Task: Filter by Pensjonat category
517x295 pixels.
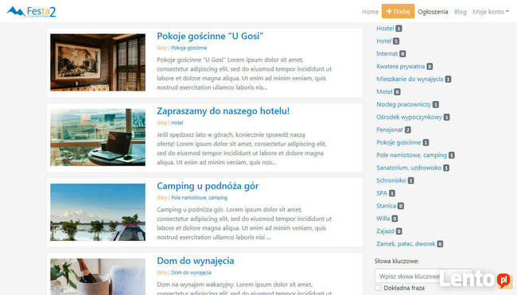Action: (x=390, y=130)
